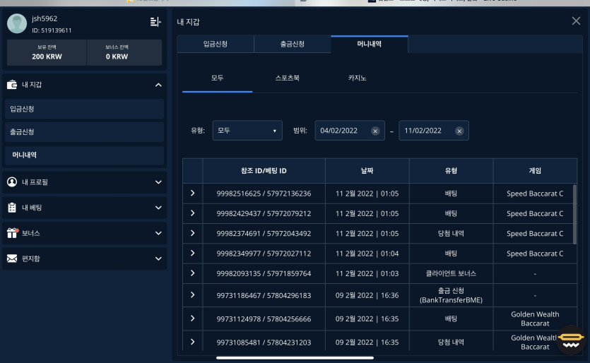This screenshot has height=363, width=590.
Task: Click Golden Wealth Baccarat in row 99731124978
Action: click(535, 319)
